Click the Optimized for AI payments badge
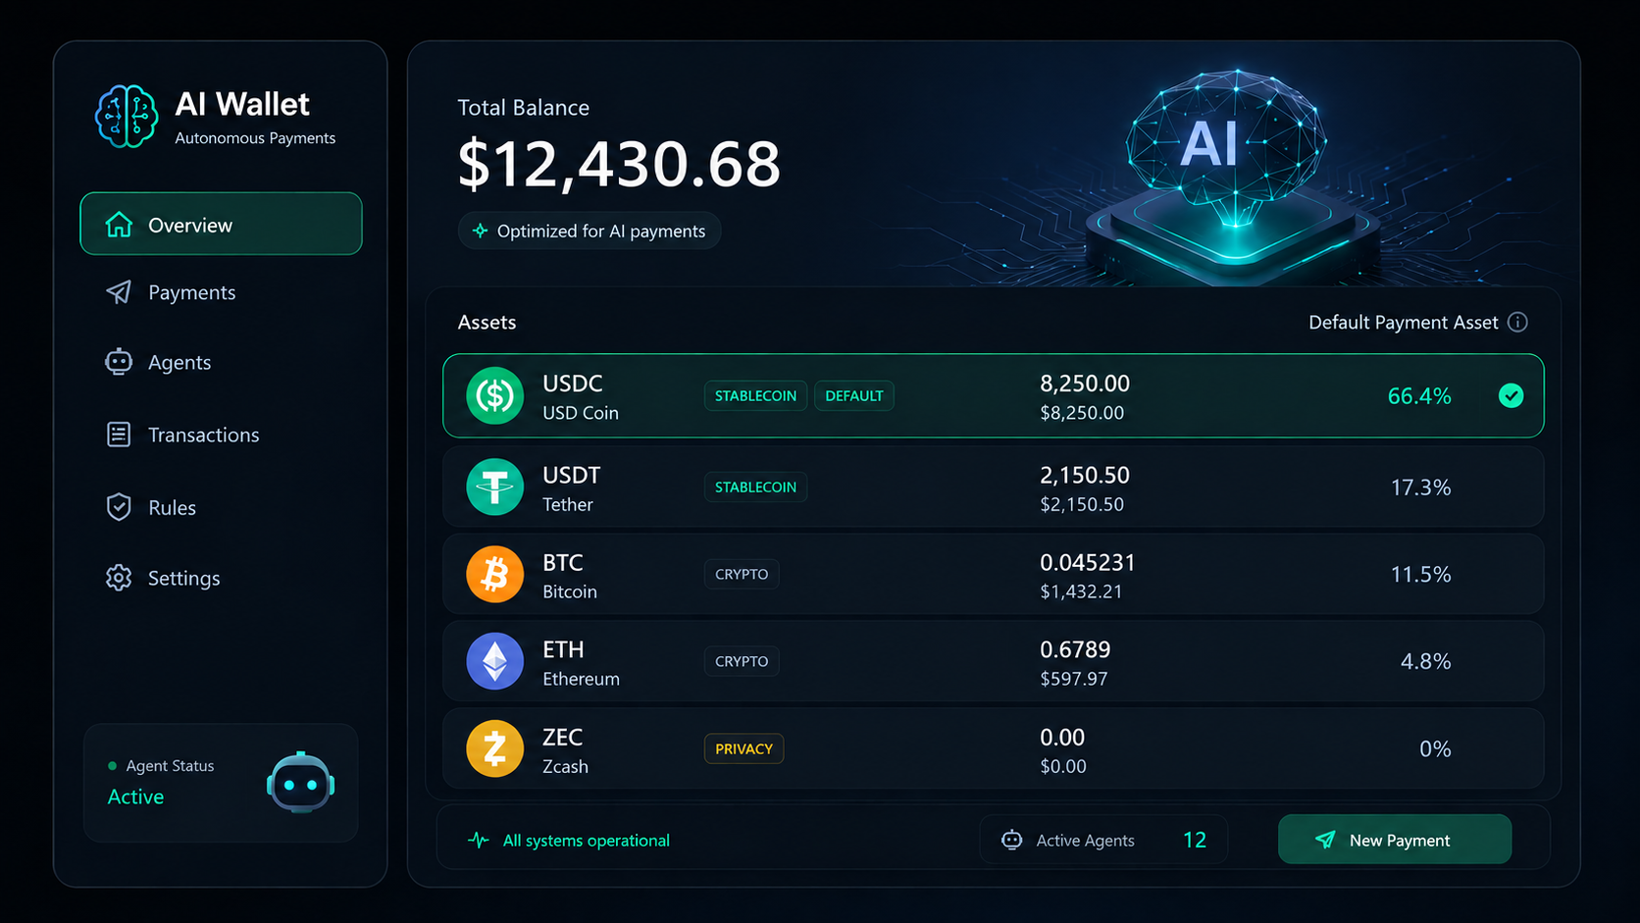 pyautogui.click(x=589, y=231)
